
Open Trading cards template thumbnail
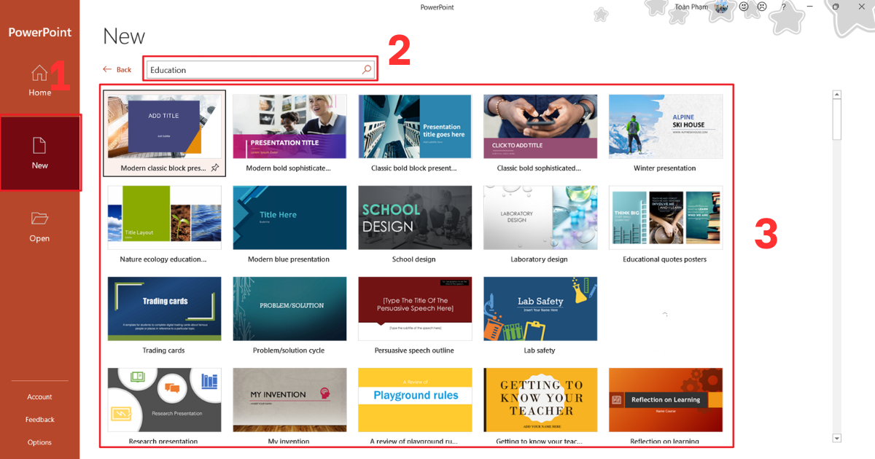pos(164,309)
